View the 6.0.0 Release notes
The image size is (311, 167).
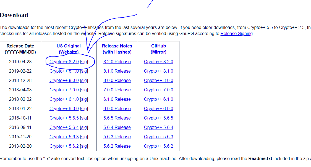117,108
